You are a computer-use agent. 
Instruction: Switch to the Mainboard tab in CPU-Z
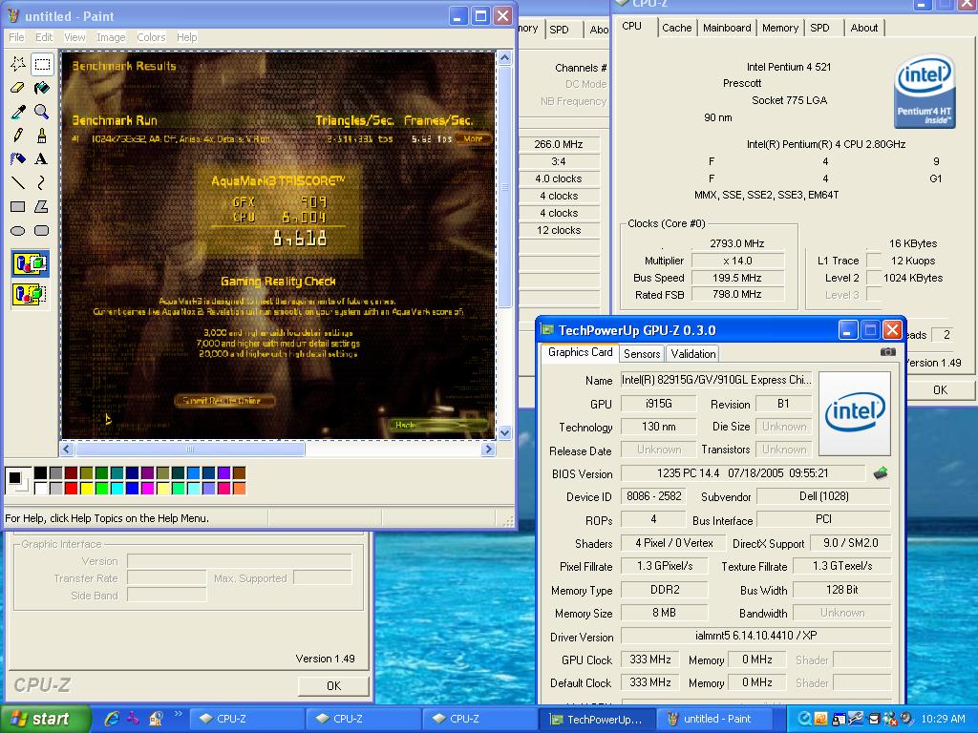tap(727, 28)
